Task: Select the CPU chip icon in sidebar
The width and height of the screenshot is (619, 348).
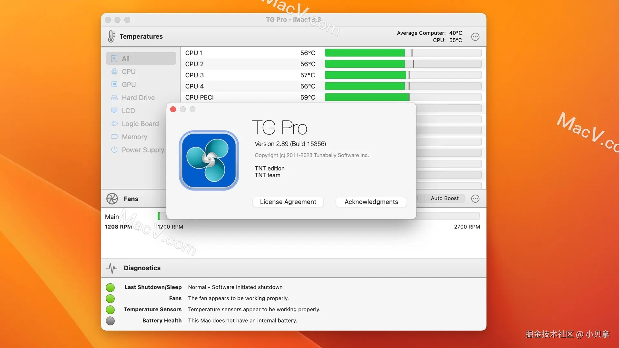Action: 114,72
